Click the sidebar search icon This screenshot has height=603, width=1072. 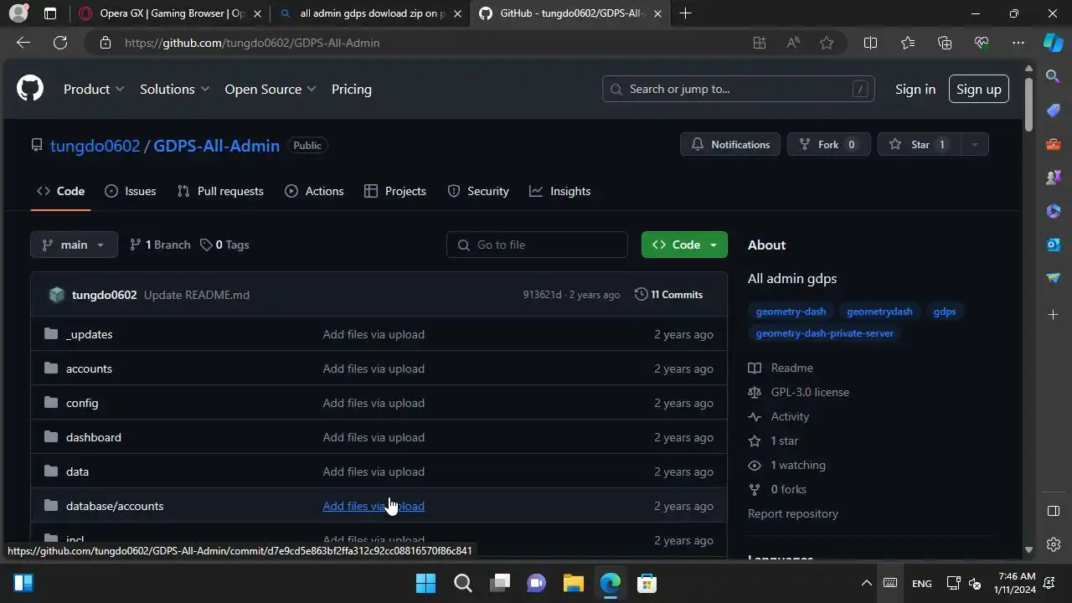point(1054,76)
